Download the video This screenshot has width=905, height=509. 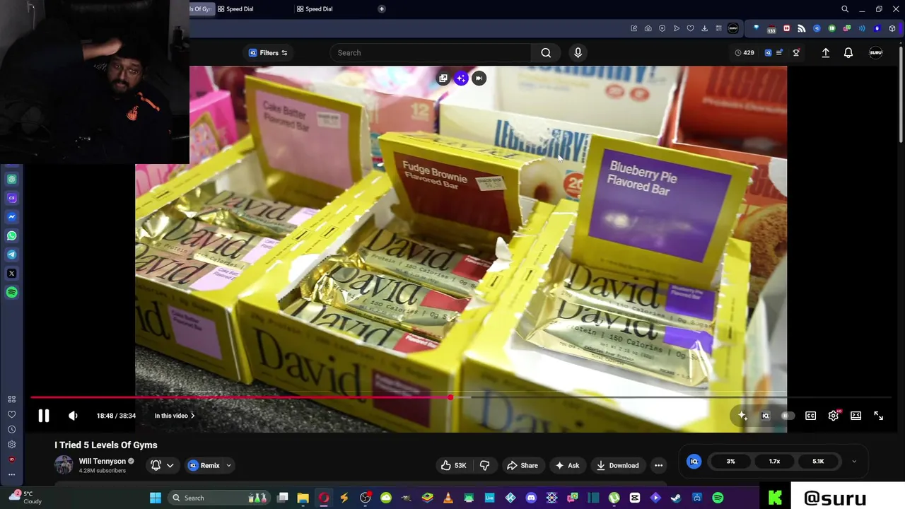617,465
